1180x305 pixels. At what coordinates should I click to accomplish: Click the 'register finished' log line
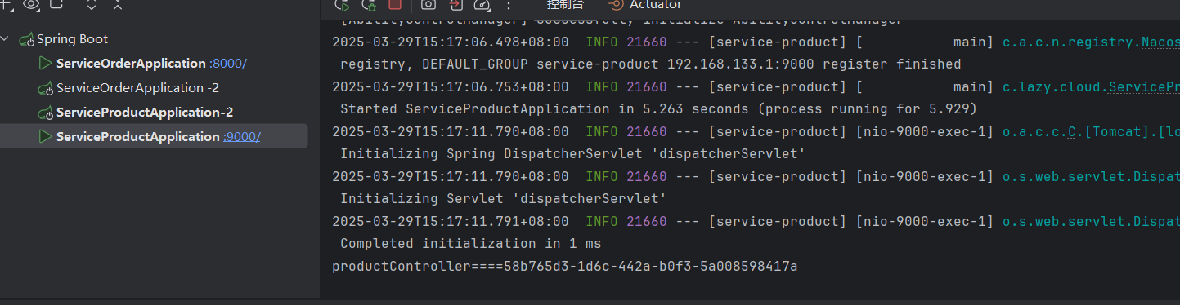[x=650, y=64]
